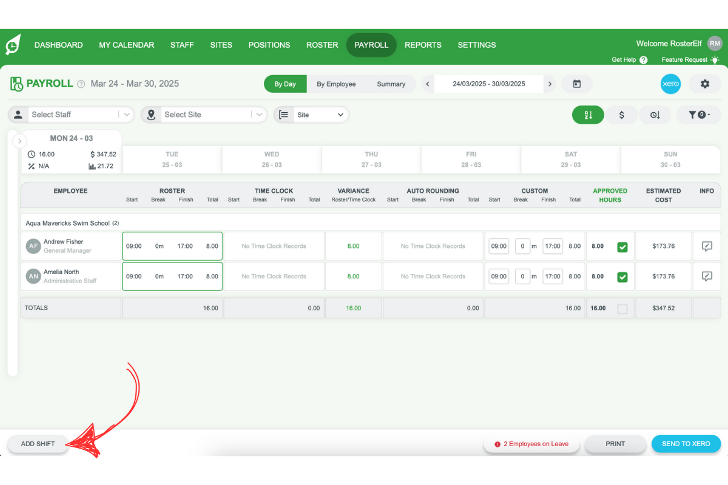This screenshot has height=485, width=728.
Task: Click the clock sort icon
Action: [655, 115]
